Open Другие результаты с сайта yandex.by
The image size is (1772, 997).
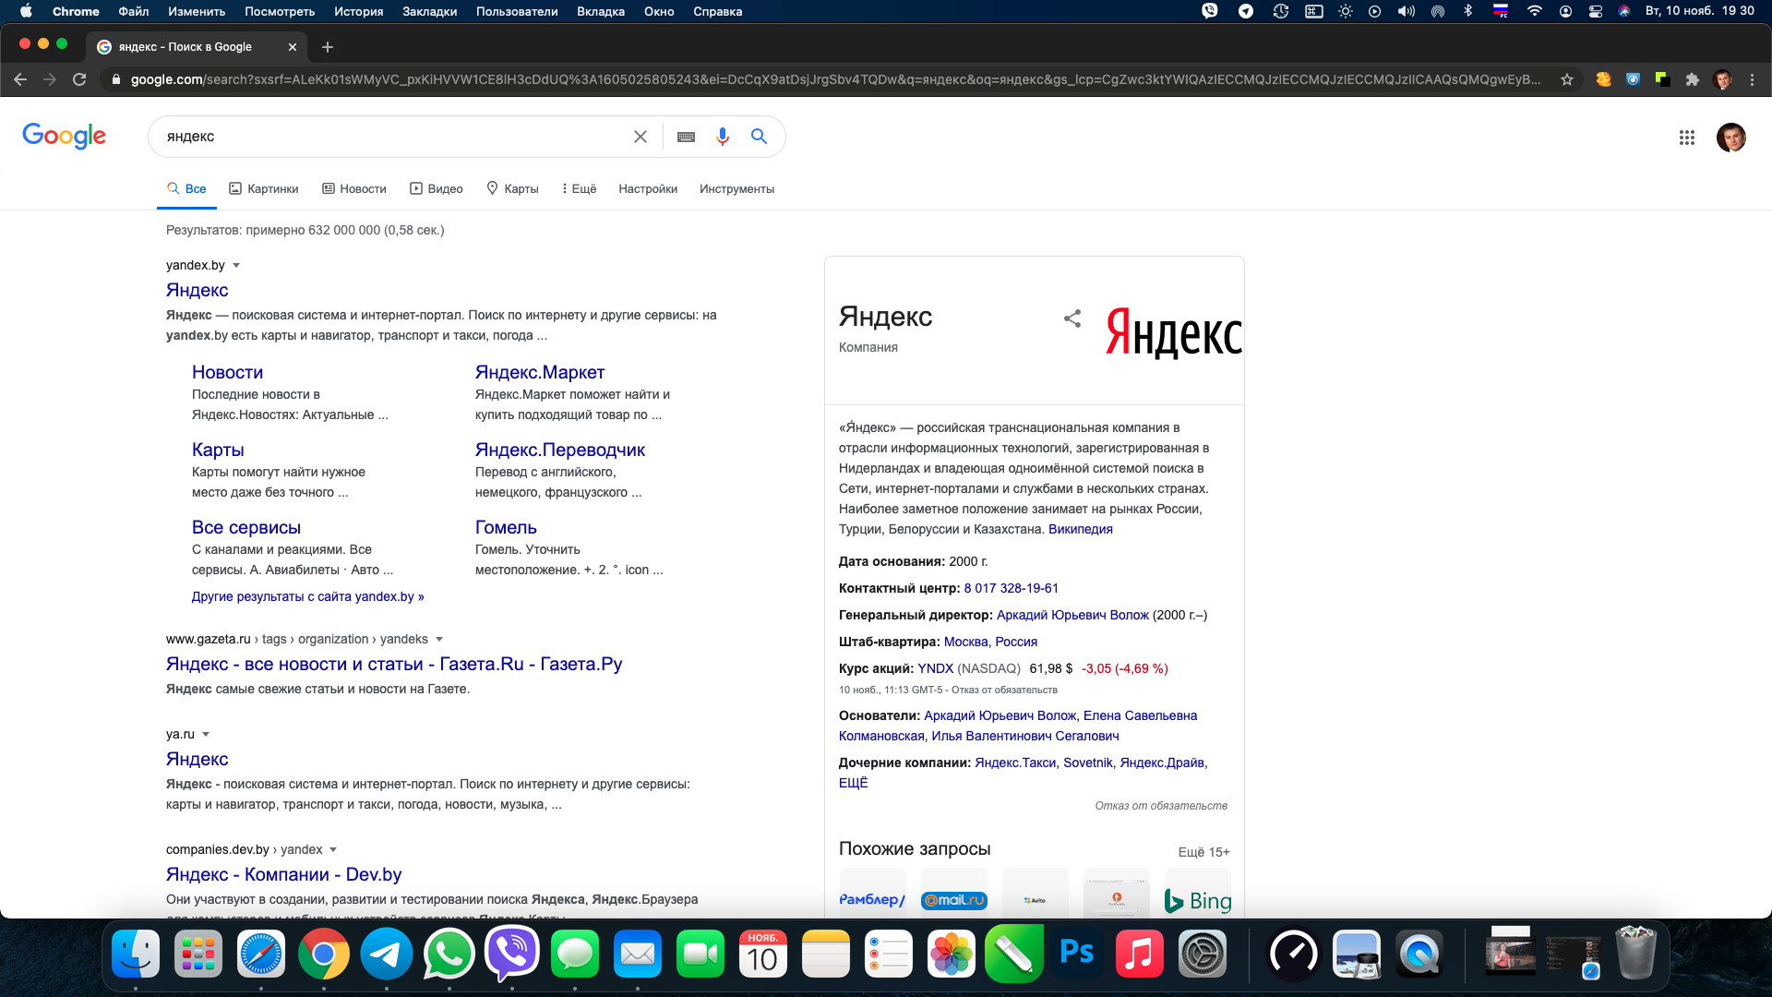(x=307, y=596)
